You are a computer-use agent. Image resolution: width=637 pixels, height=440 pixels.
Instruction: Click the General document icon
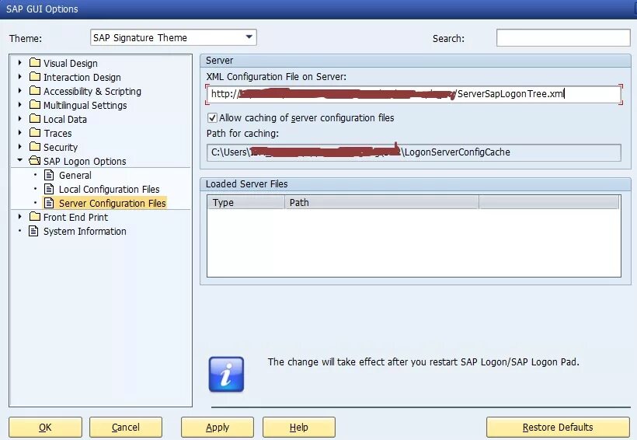(49, 175)
